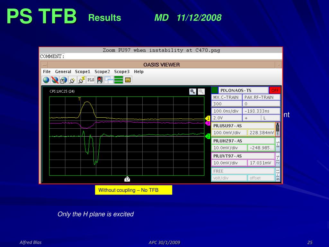Click the overlapping windows layout icon
329x247 pixels.
pyautogui.click(x=109, y=80)
